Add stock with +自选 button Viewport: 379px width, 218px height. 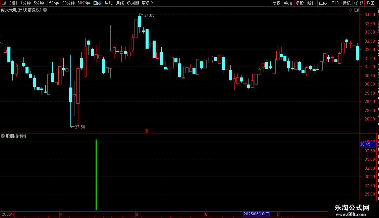359,3
